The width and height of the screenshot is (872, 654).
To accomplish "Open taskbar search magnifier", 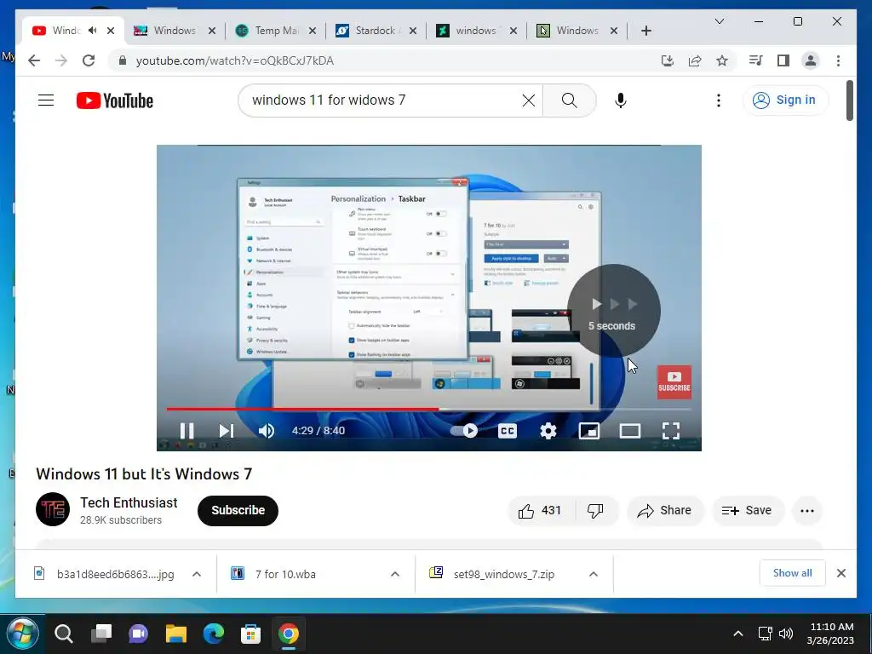I will point(63,634).
